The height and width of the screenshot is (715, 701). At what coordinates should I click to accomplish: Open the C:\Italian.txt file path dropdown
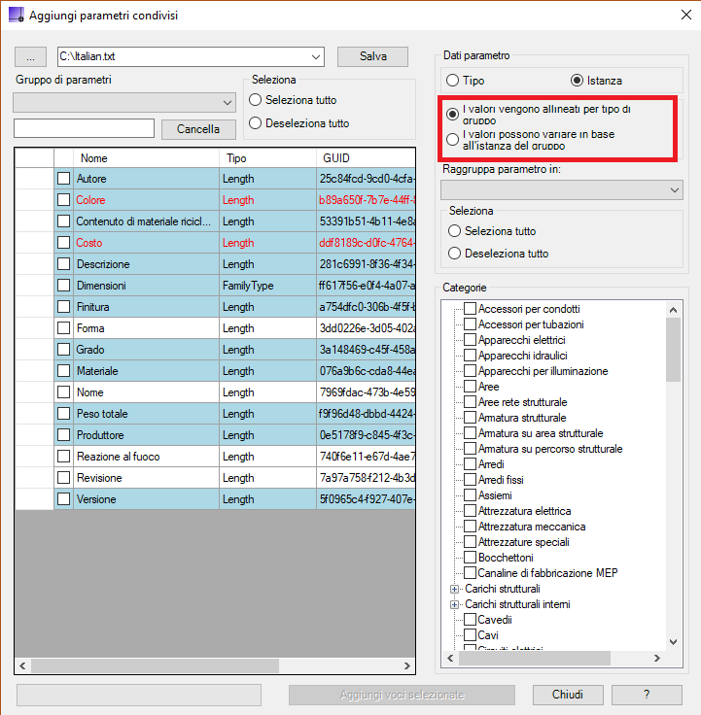click(315, 57)
